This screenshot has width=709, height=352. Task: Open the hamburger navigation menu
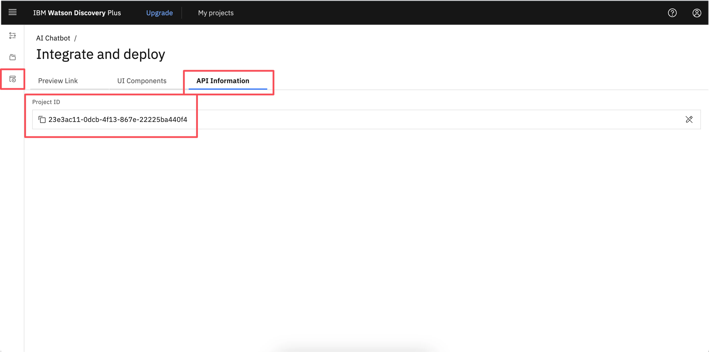(12, 12)
